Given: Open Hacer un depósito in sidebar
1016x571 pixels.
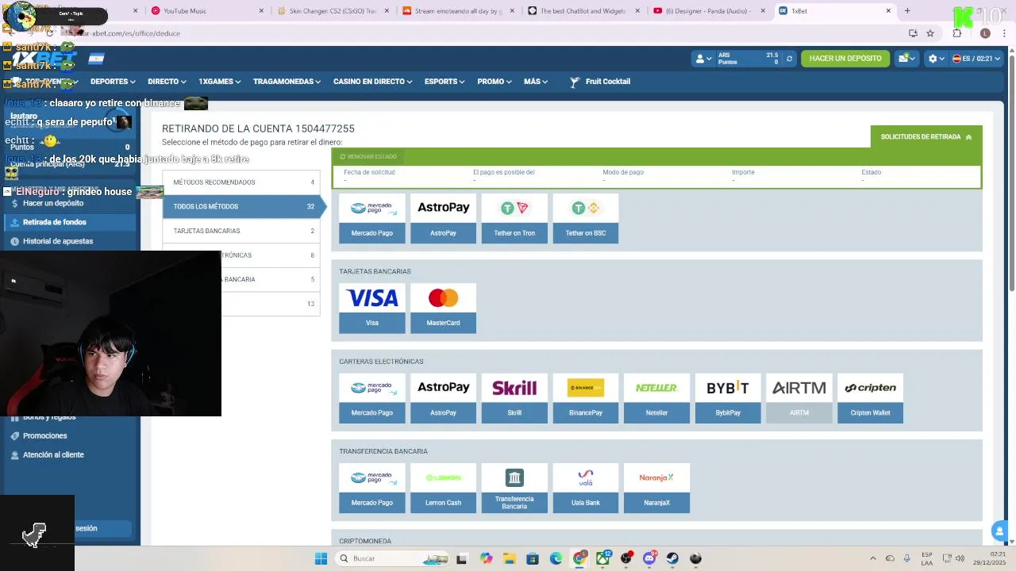Looking at the screenshot, I should pos(53,203).
